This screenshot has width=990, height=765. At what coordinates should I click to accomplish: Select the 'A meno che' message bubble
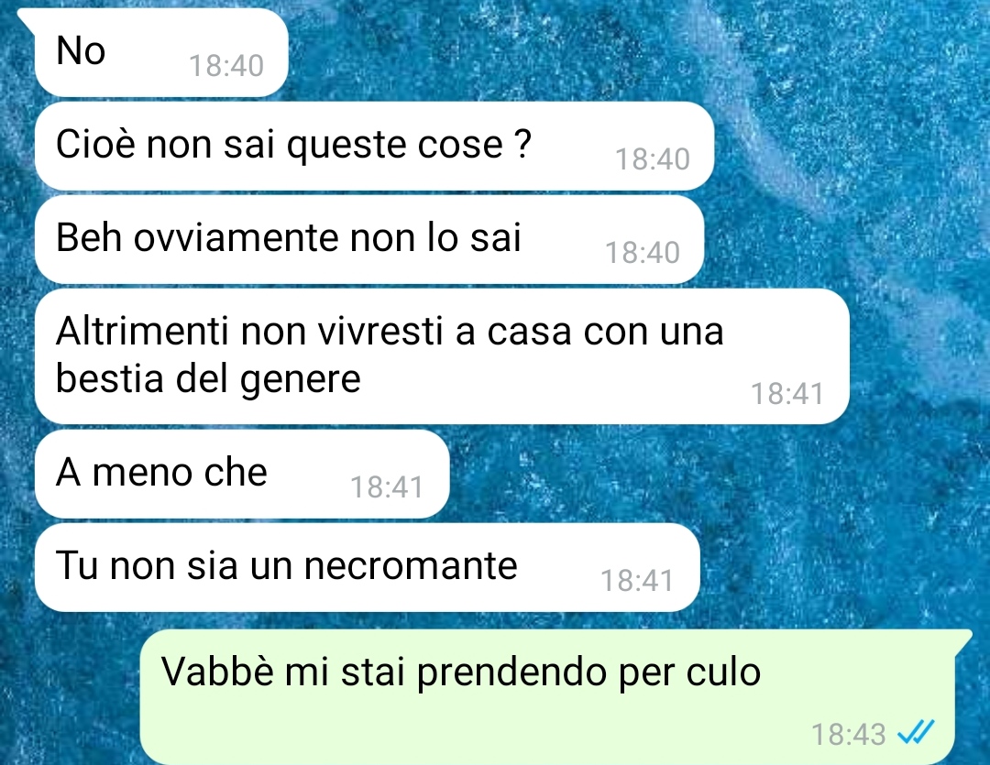point(242,474)
